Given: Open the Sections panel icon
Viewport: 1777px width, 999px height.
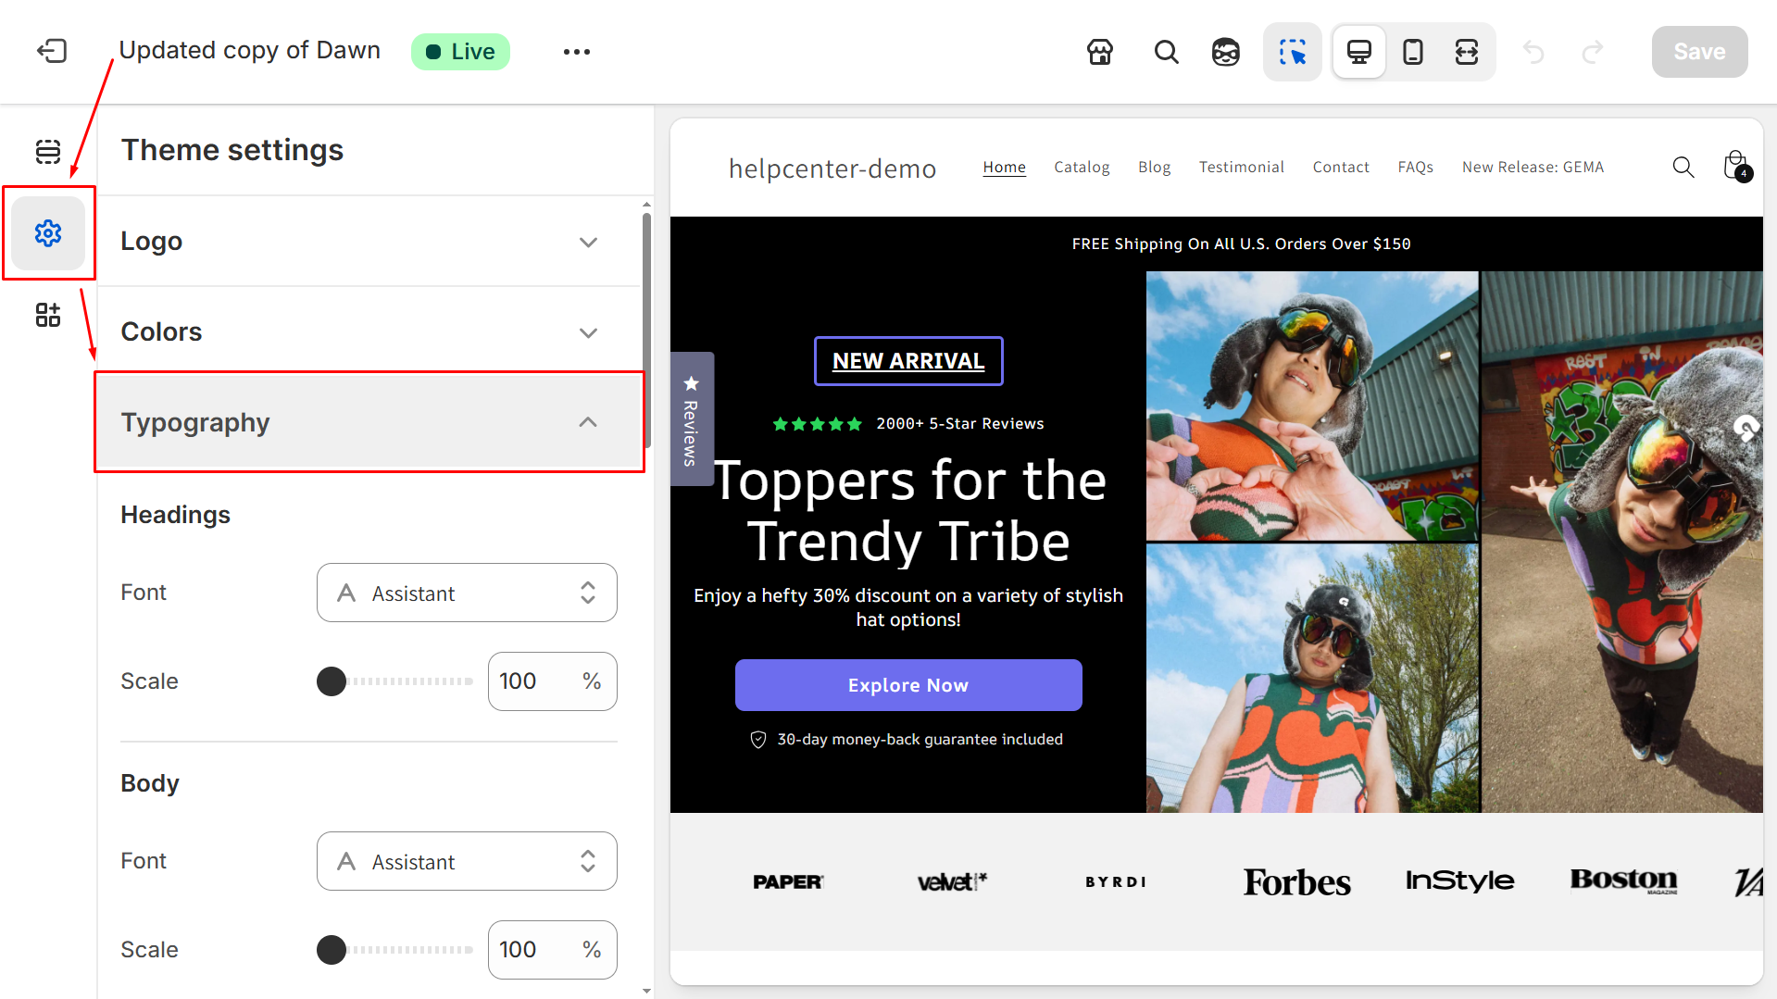Looking at the screenshot, I should click(x=48, y=151).
